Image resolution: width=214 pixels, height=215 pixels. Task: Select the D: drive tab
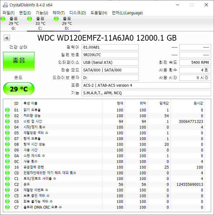point(67,24)
